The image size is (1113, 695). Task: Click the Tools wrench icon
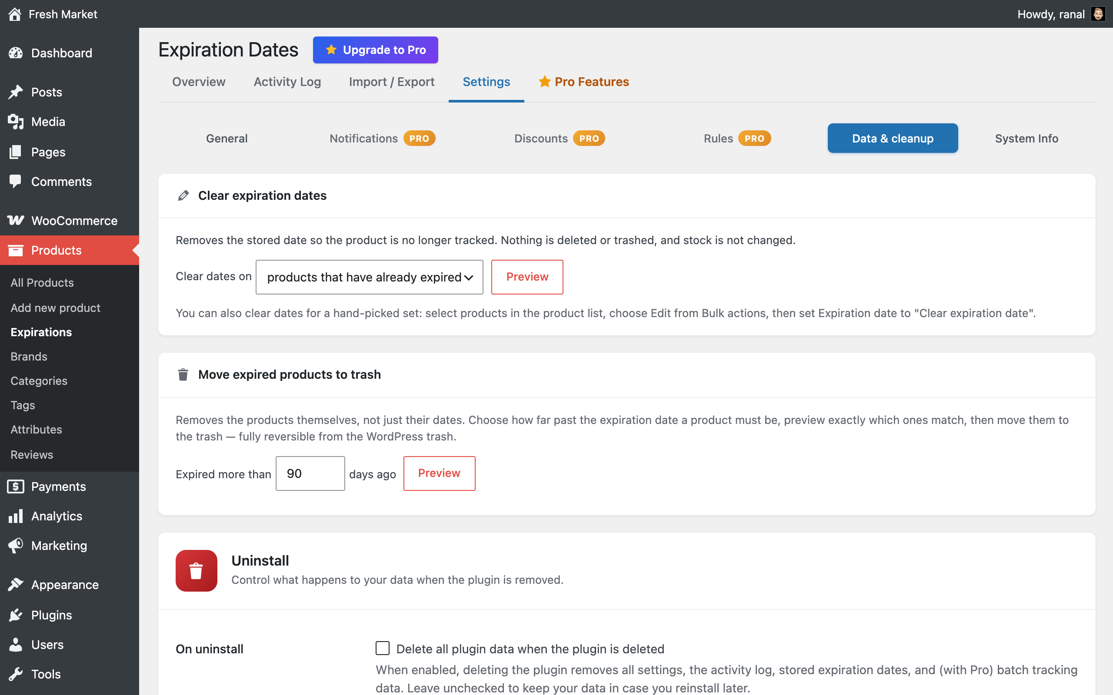pos(16,674)
